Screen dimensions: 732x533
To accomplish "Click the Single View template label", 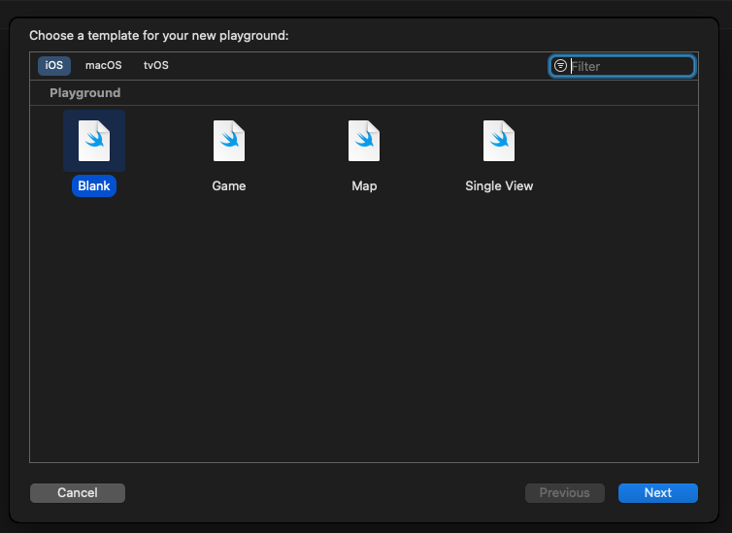I will click(499, 185).
